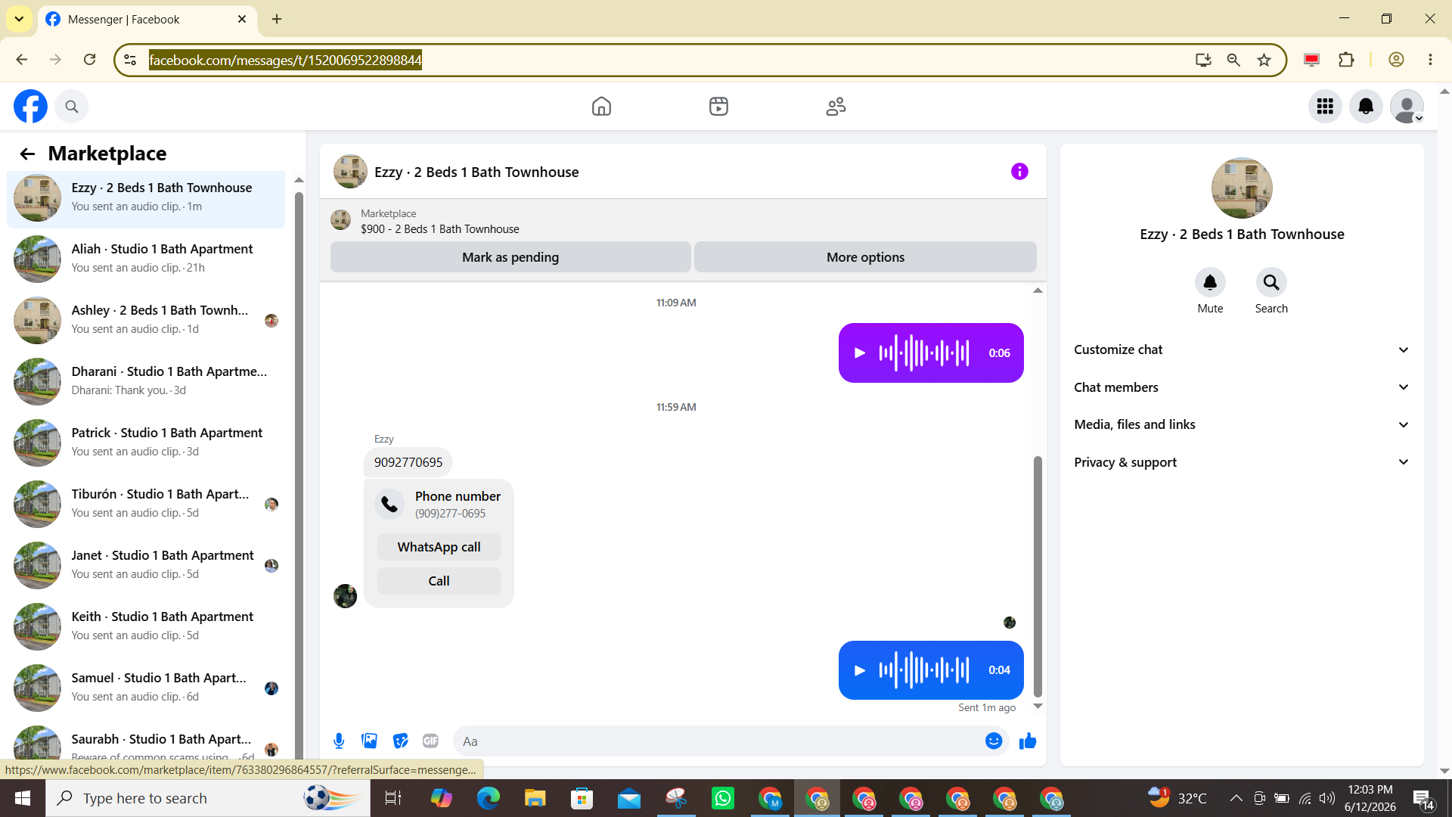Open Keith Studio 1 Bath Apartment chat
This screenshot has width=1452, height=817.
click(x=146, y=626)
